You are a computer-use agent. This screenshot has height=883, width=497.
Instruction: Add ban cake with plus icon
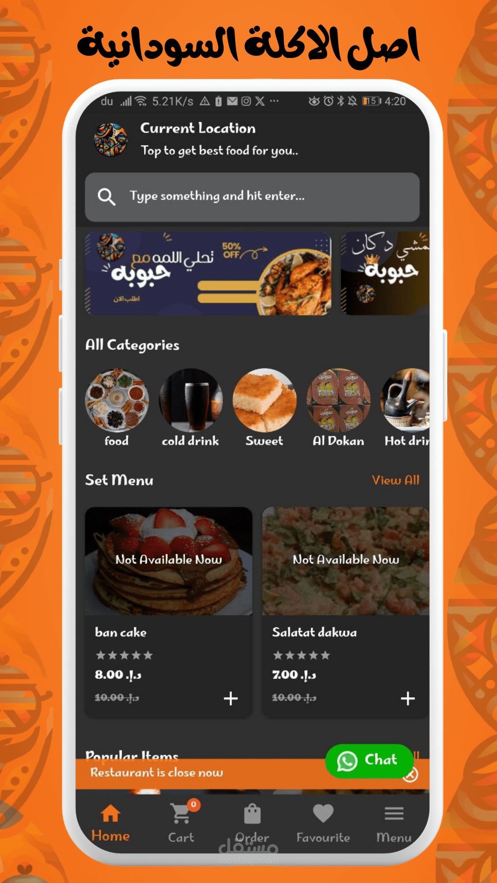(231, 699)
